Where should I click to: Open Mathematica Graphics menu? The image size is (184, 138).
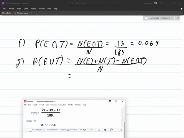click(53, 105)
